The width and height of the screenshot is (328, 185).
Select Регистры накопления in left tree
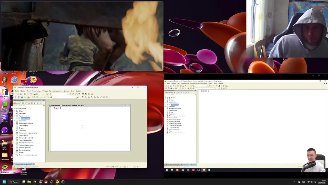coord(26,143)
